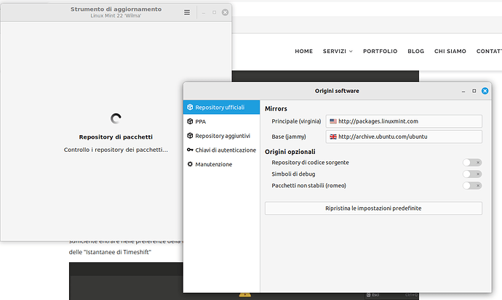Open Repository aggiuntivi section
The image size is (502, 300).
221,136
